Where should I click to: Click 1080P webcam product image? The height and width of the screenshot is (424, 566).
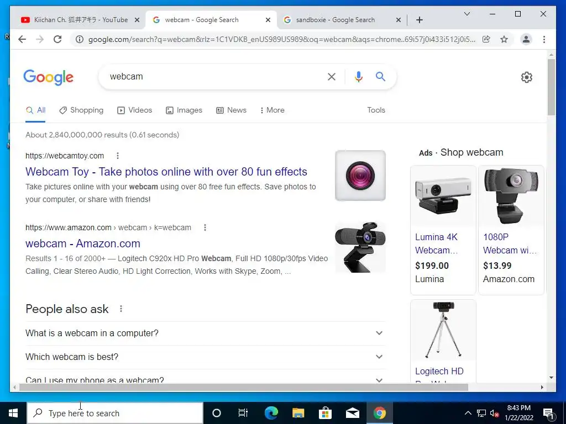click(511, 197)
